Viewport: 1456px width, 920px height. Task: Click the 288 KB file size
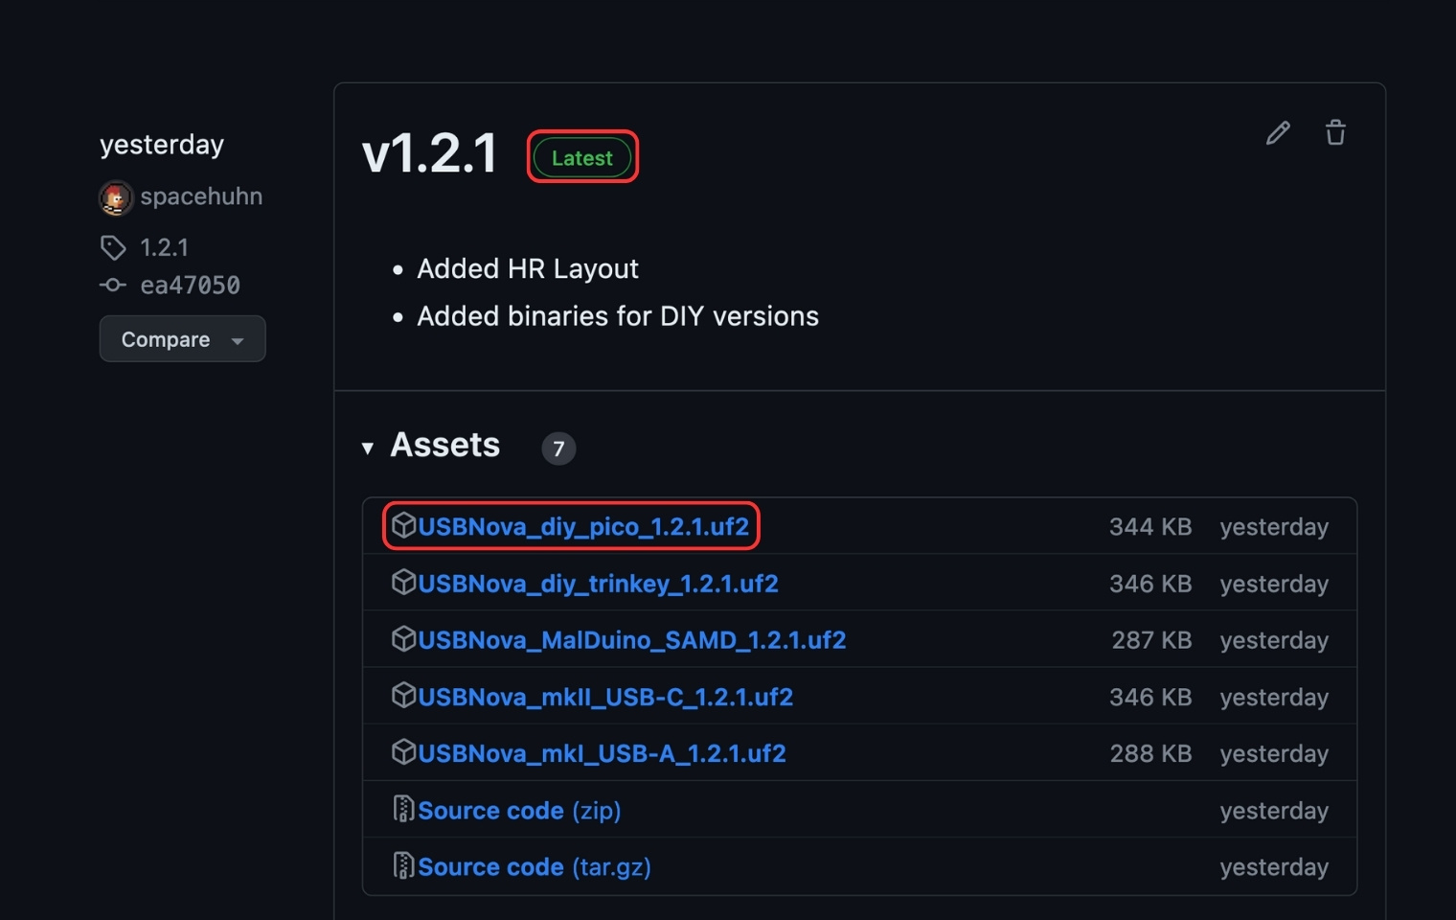point(1151,753)
